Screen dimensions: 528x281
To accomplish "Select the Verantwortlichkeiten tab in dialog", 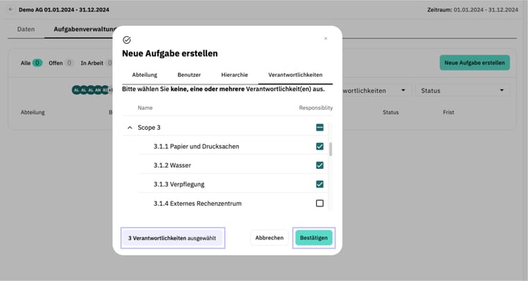I will [295, 74].
